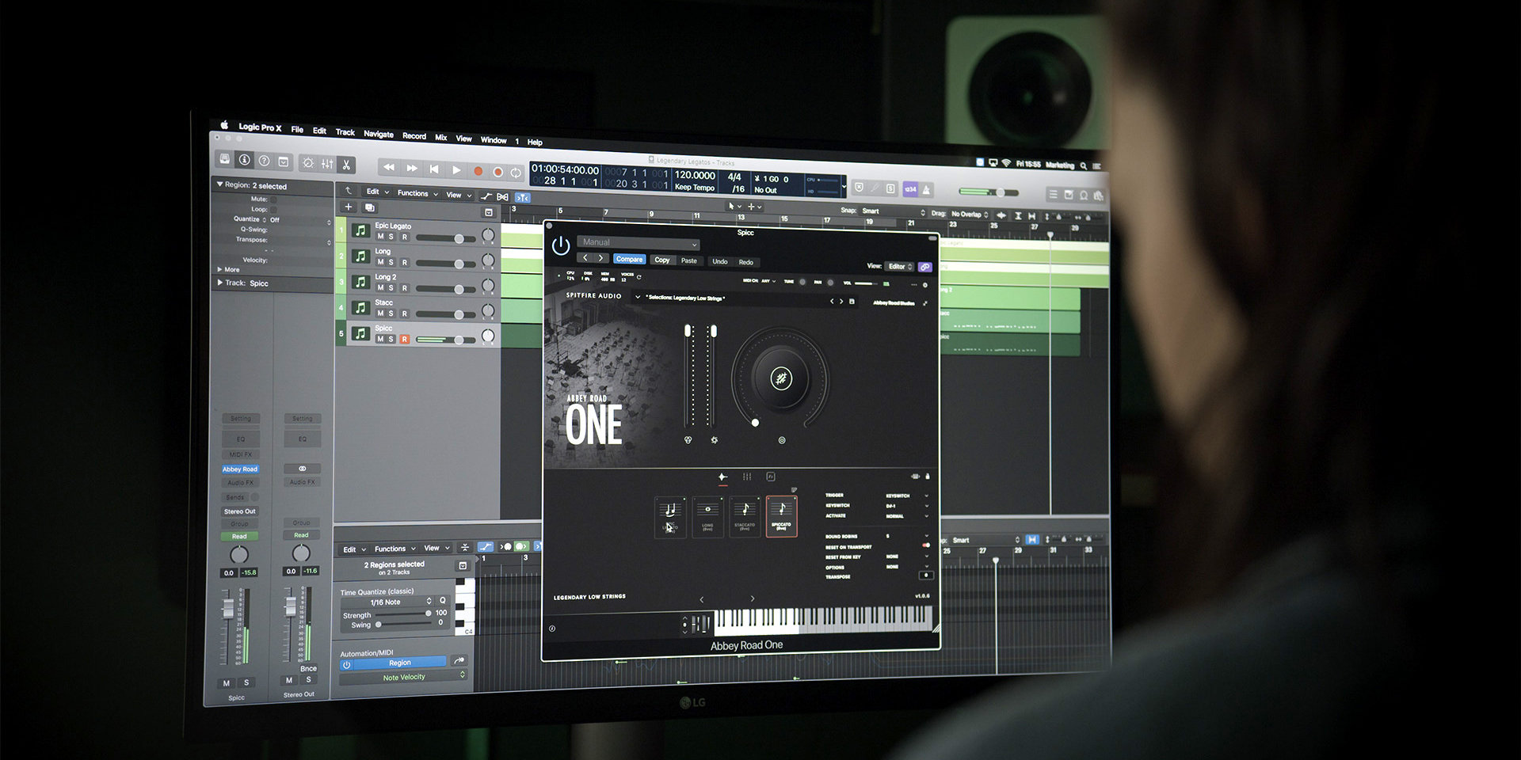Click Compare button in plugin header

point(629,259)
